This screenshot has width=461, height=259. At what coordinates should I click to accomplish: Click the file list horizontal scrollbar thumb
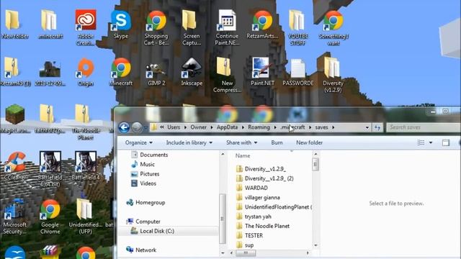click(x=246, y=253)
